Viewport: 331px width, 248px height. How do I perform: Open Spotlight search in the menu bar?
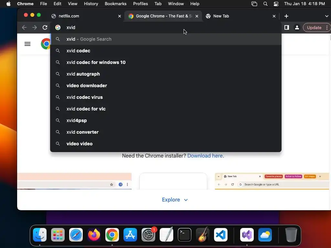pos(265,4)
